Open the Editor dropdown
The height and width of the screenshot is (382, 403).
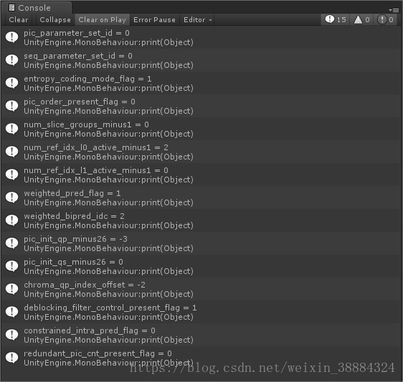pyautogui.click(x=197, y=20)
